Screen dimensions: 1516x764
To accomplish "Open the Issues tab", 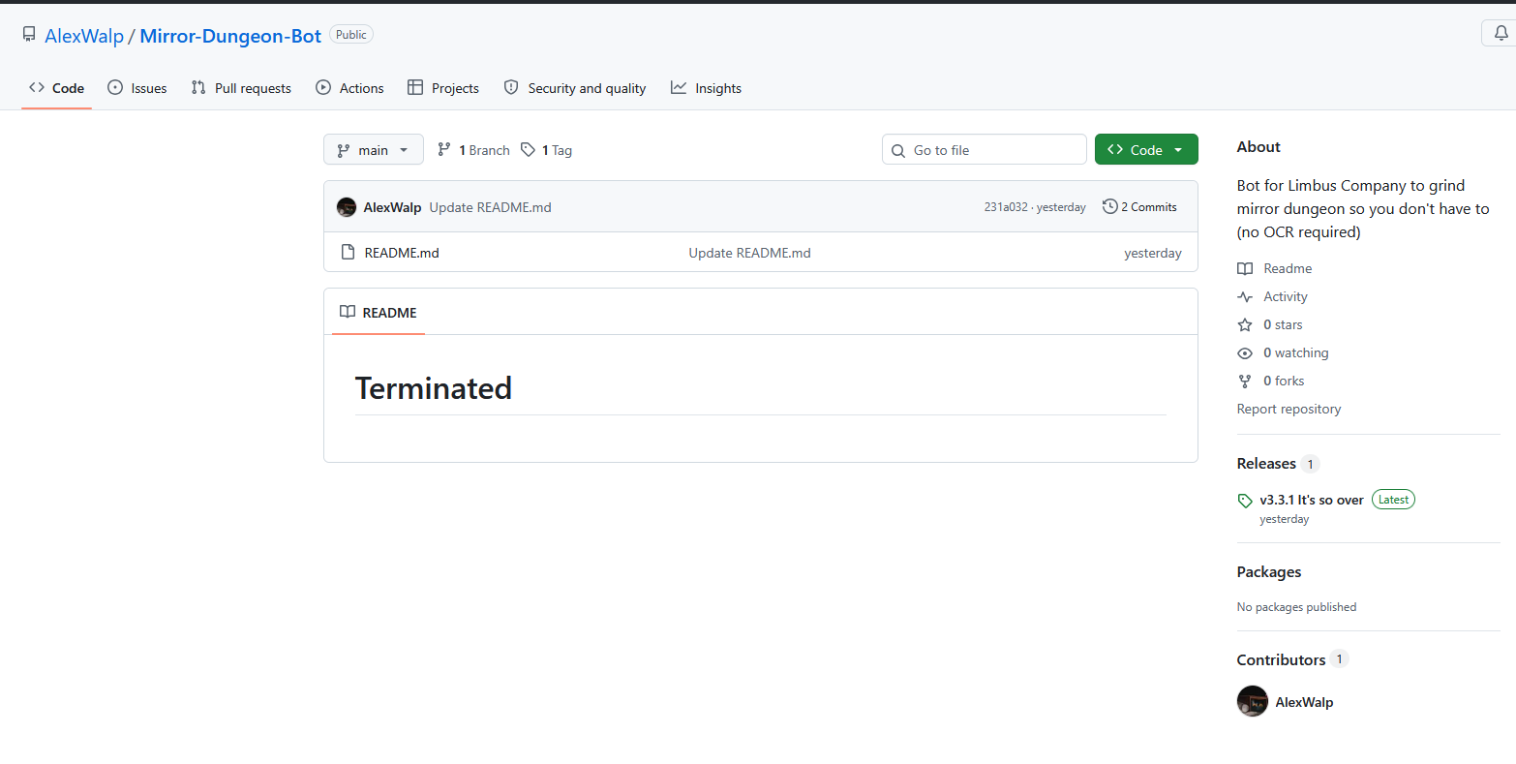I will click(137, 88).
